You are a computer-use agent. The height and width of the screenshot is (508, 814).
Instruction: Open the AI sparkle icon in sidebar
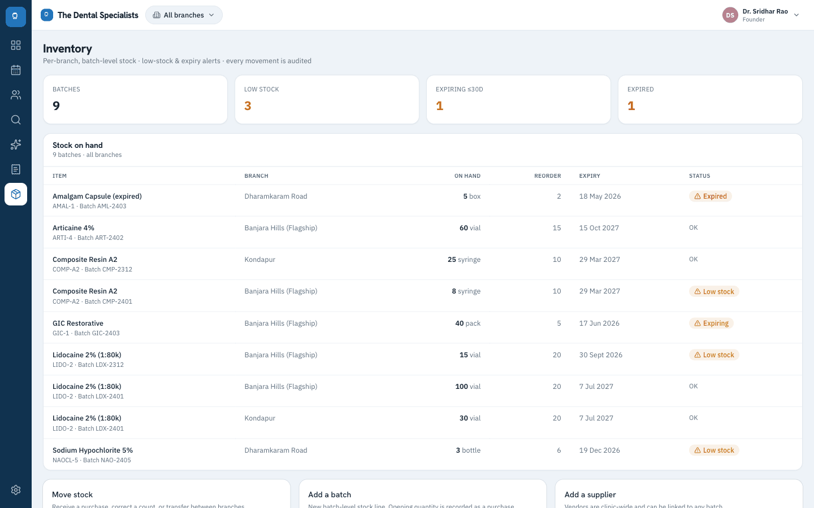(x=16, y=144)
